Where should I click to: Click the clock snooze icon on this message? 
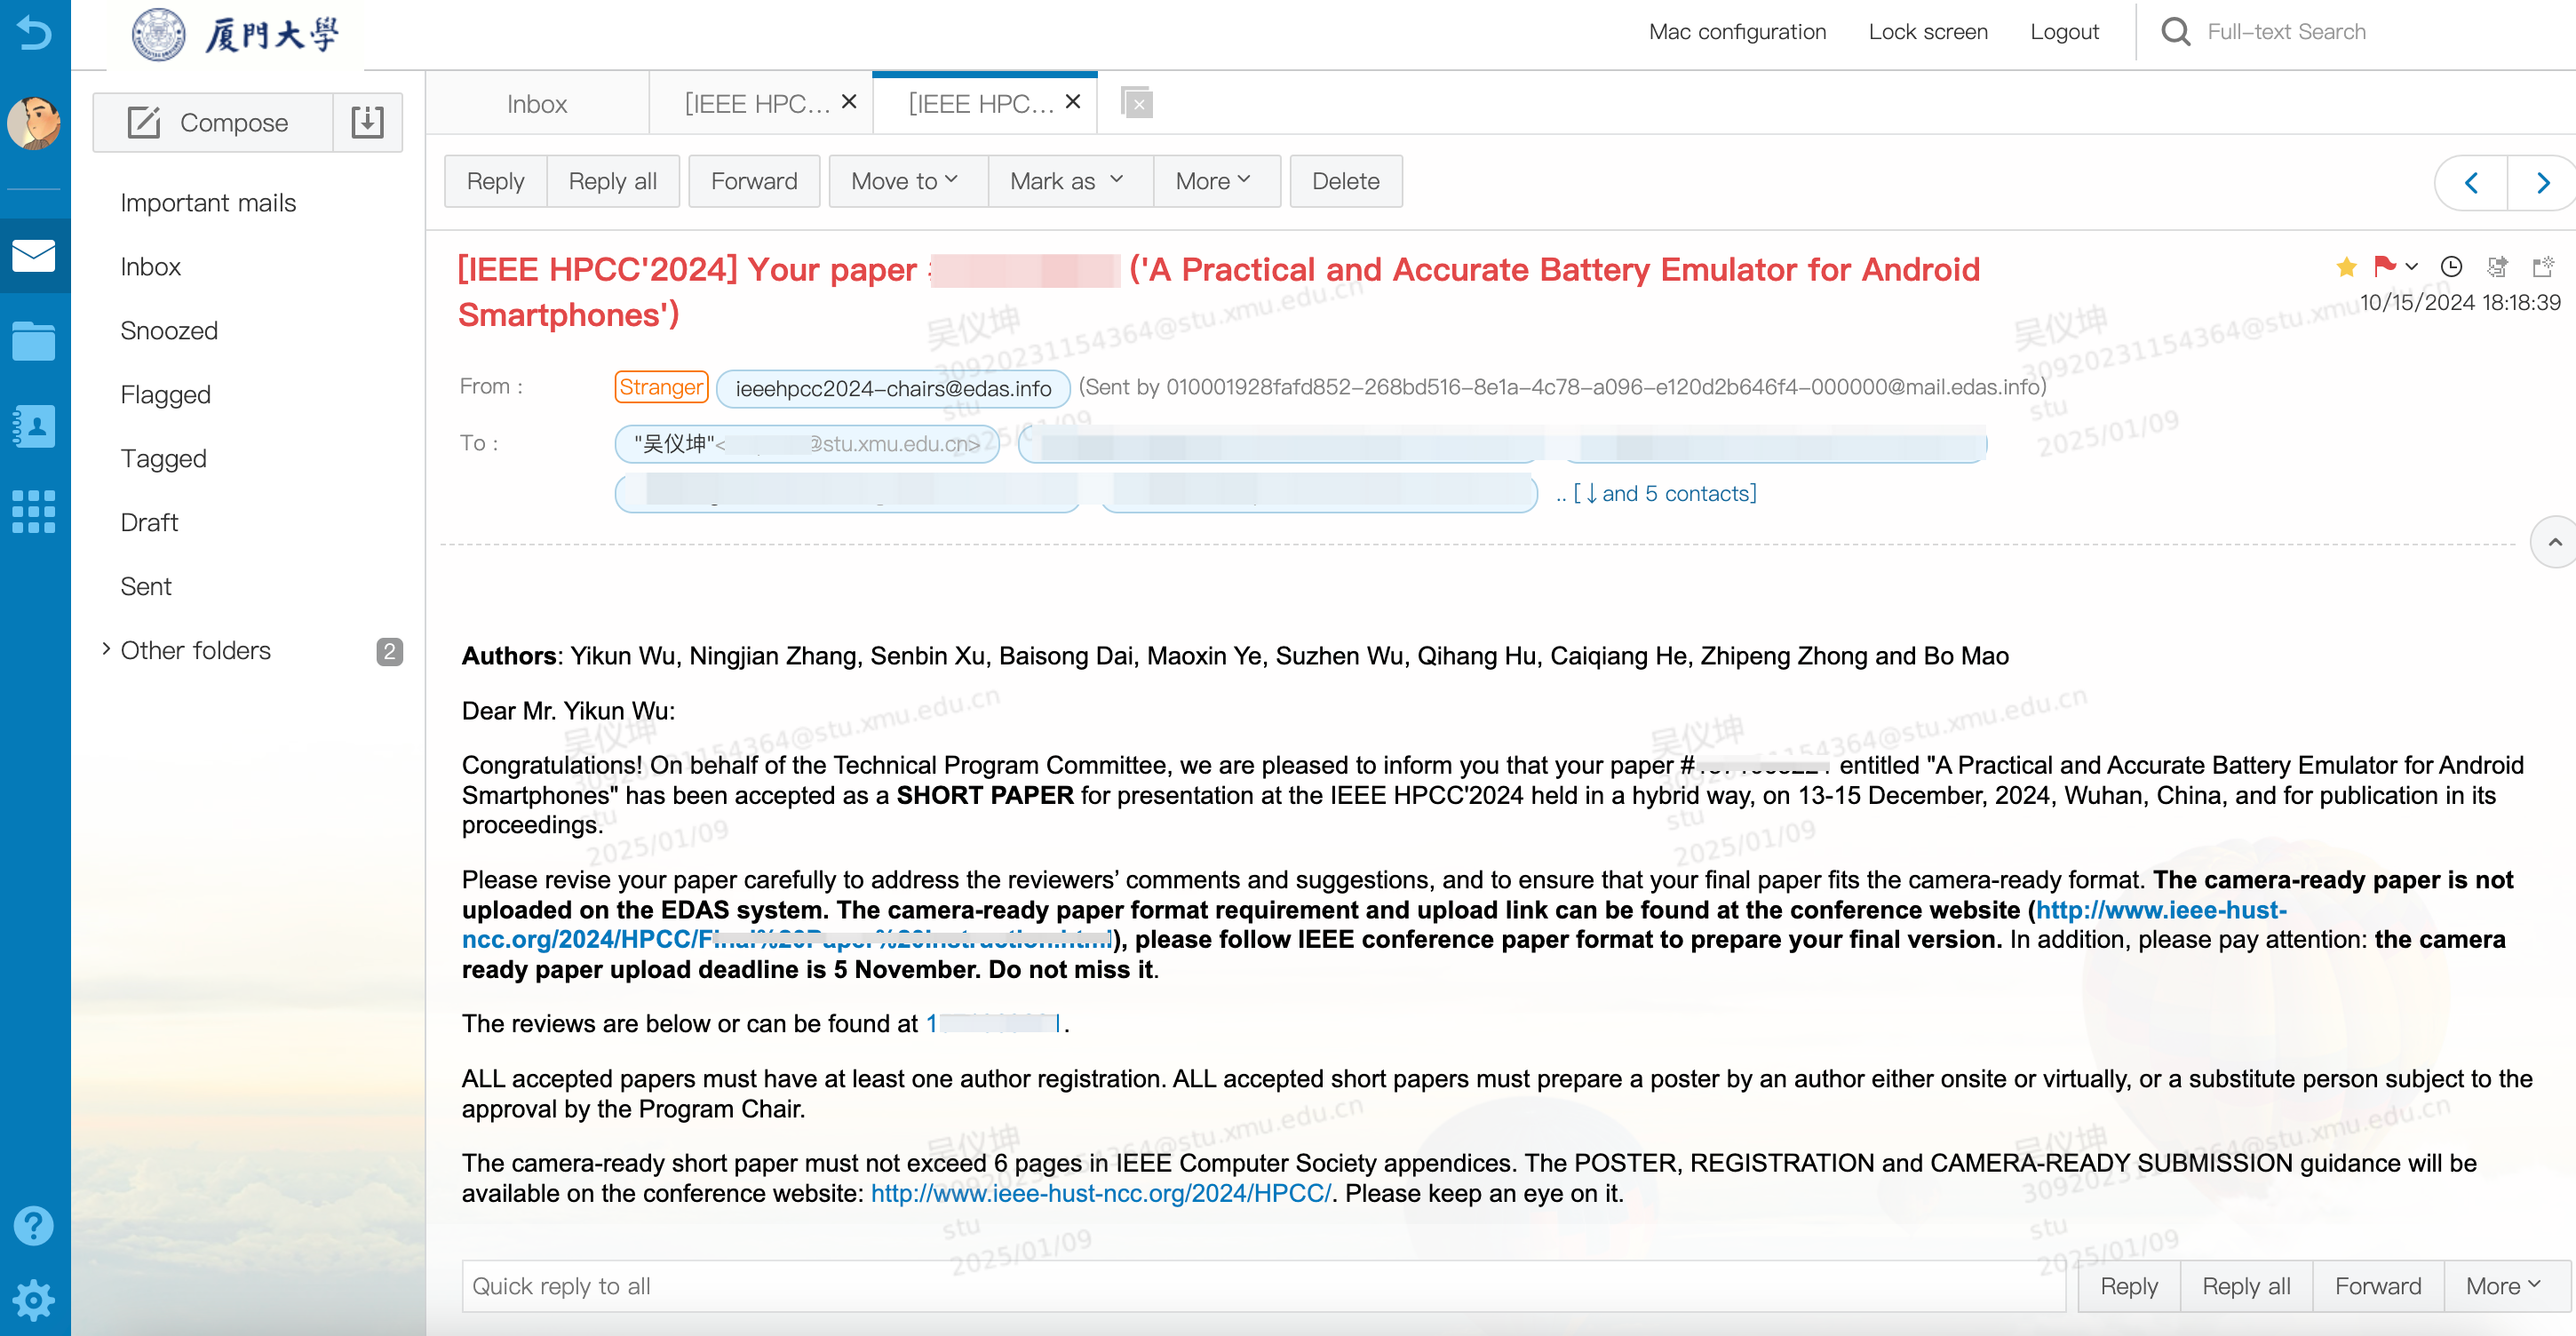point(2451,267)
